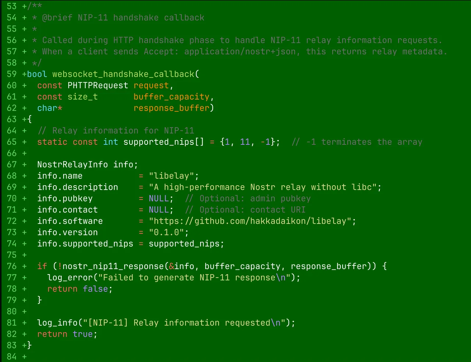Click the response_buffer parameter on line 62

pyautogui.click(x=171, y=108)
